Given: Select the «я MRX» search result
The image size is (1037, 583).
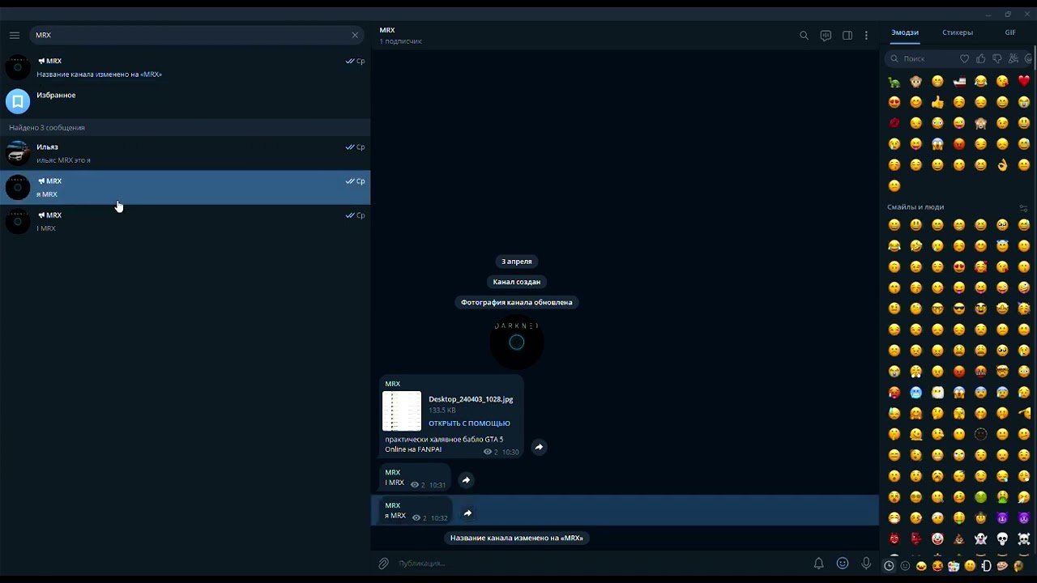Looking at the screenshot, I should (185, 187).
